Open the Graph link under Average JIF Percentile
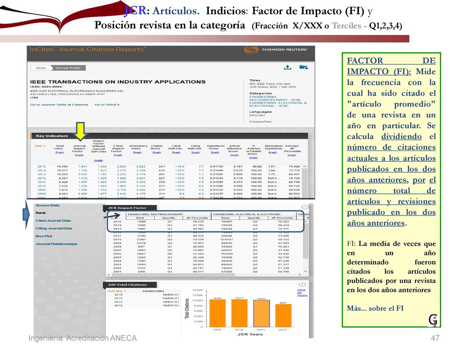This screenshot has width=462, height=347. [x=292, y=155]
